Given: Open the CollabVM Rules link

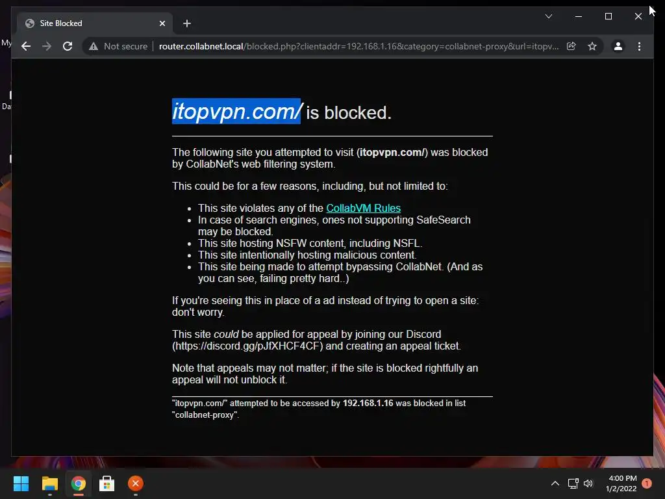Looking at the screenshot, I should [x=363, y=209].
